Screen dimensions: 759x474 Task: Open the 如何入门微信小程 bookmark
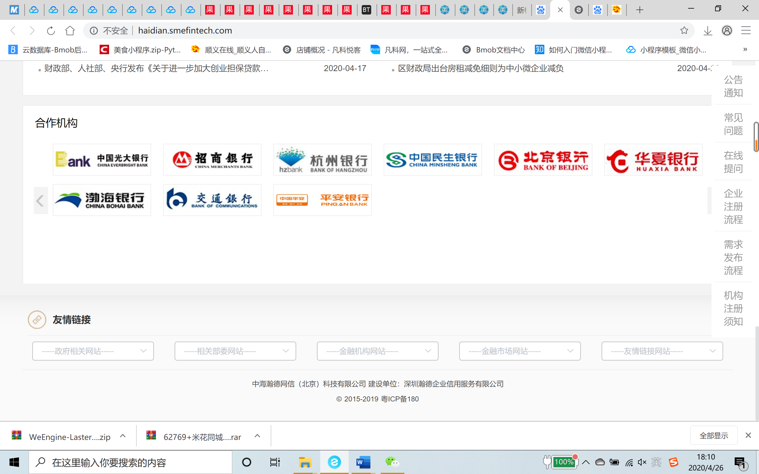pos(574,49)
